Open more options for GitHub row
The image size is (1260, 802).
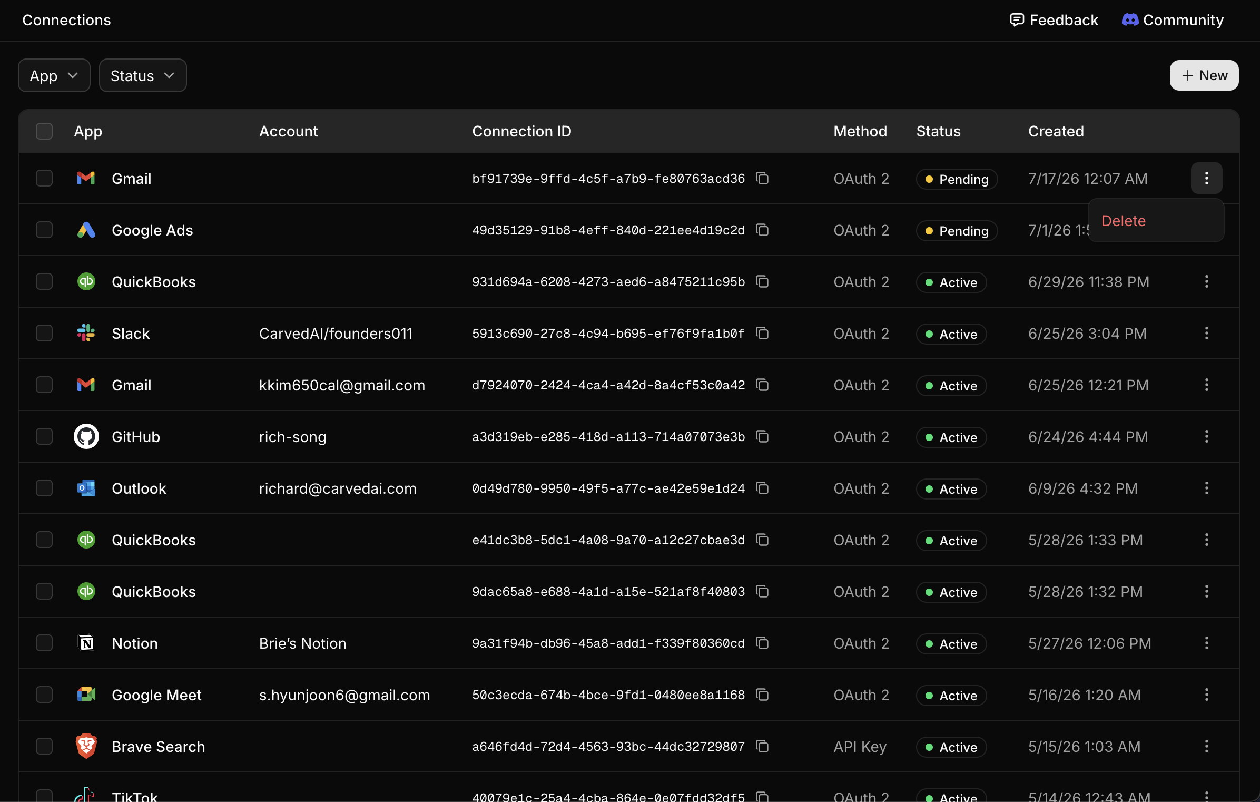(1206, 437)
